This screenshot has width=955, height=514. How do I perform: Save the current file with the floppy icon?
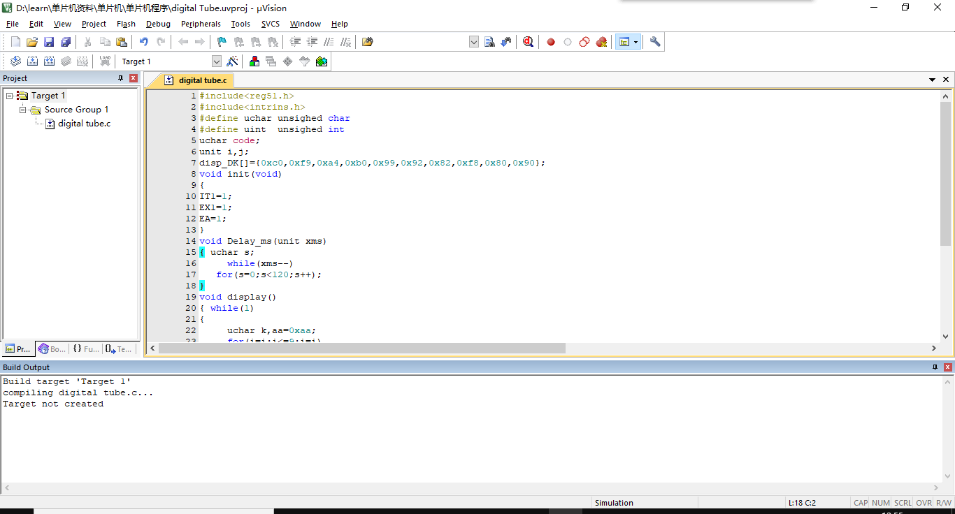pos(49,42)
